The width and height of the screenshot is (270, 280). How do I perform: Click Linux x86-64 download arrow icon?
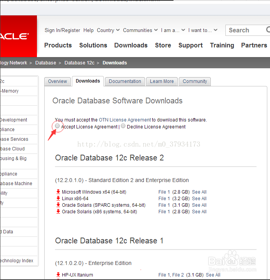(58, 198)
